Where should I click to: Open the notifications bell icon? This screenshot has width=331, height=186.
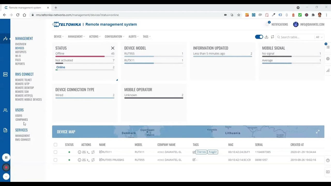pos(267,24)
